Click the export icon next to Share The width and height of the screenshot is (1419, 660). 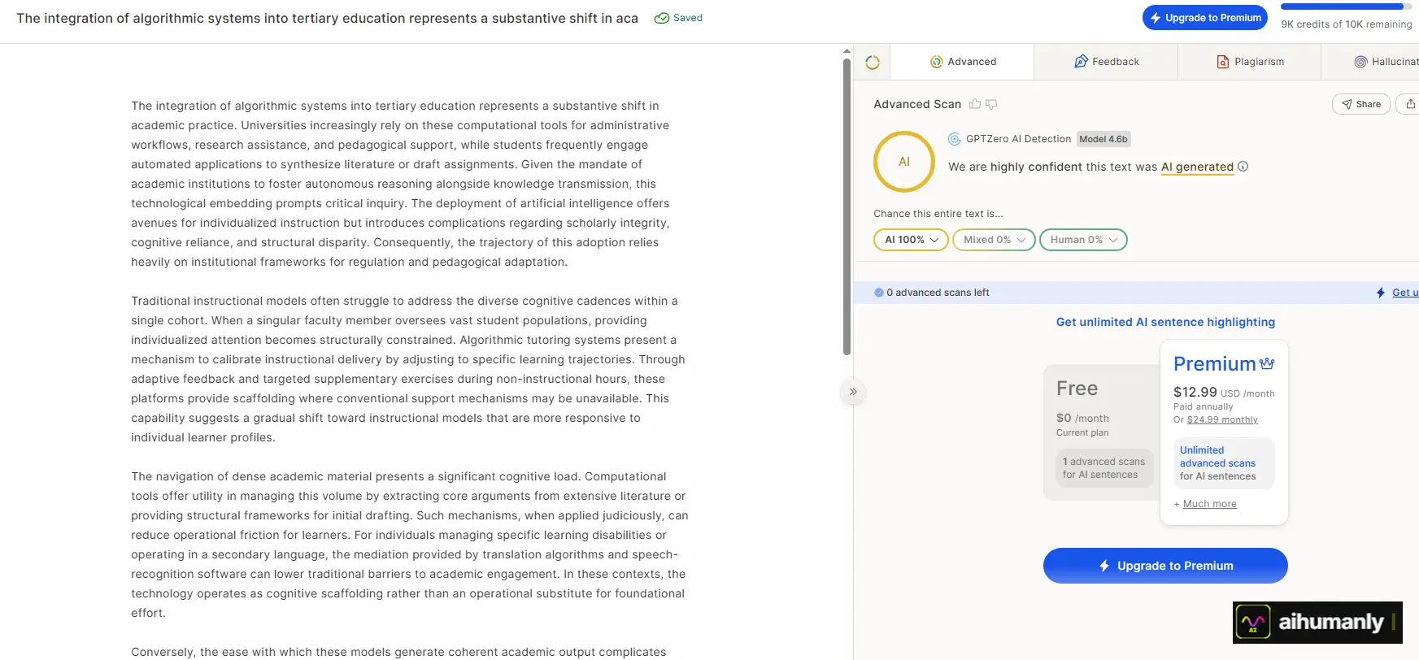tap(1410, 104)
